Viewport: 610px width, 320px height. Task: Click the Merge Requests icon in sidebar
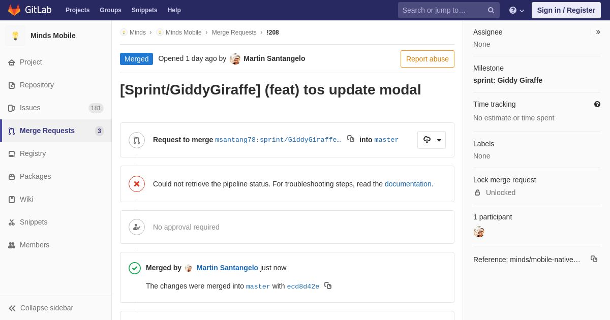click(x=12, y=131)
